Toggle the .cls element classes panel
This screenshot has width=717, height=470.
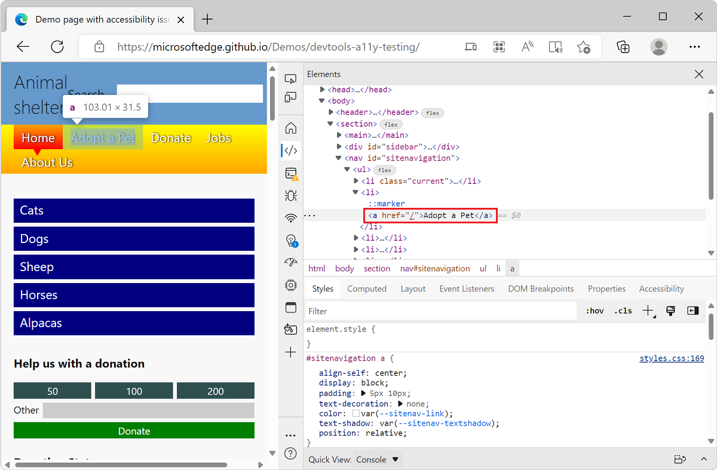[x=623, y=311]
